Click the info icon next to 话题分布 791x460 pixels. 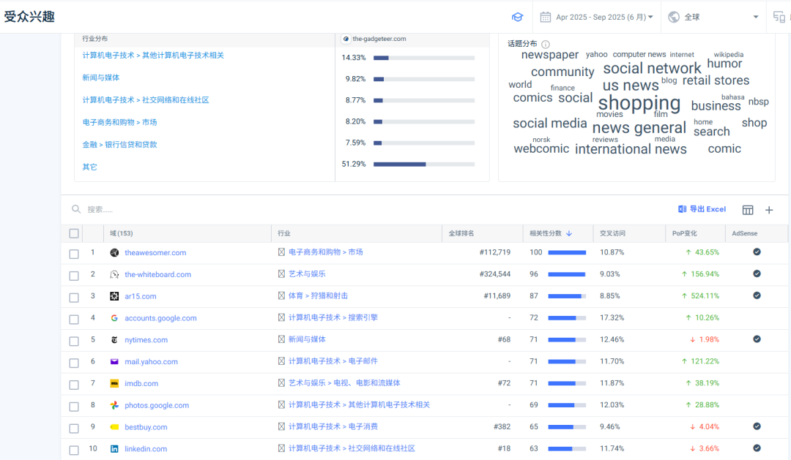[546, 45]
